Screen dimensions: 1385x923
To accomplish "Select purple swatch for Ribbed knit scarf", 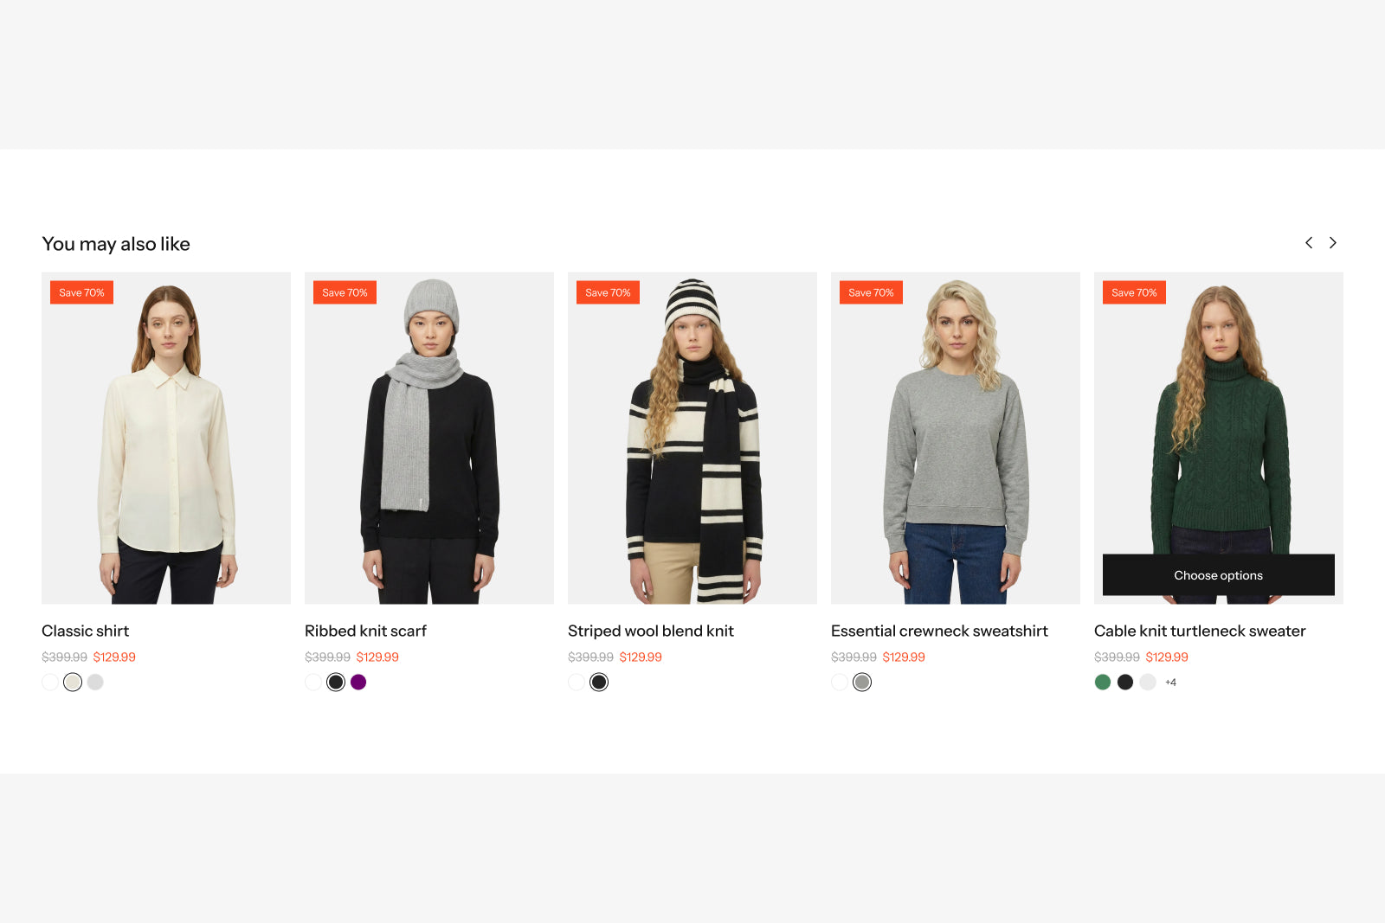I will (358, 683).
